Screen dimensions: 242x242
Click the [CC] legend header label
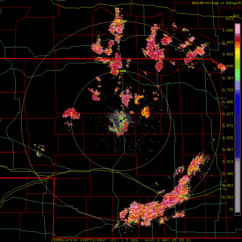coord(230,19)
